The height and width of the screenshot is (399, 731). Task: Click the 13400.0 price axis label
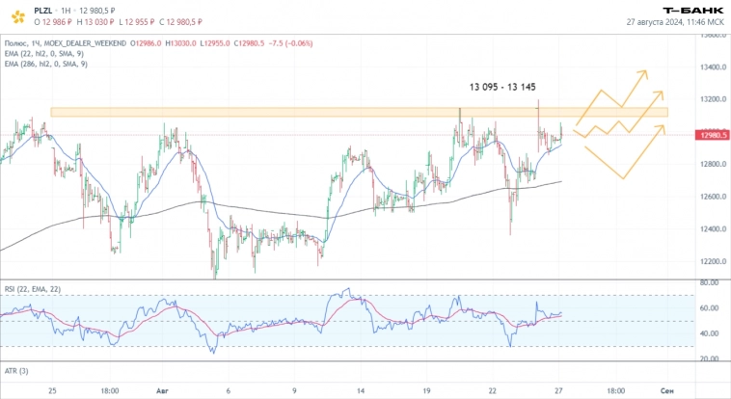pos(713,67)
